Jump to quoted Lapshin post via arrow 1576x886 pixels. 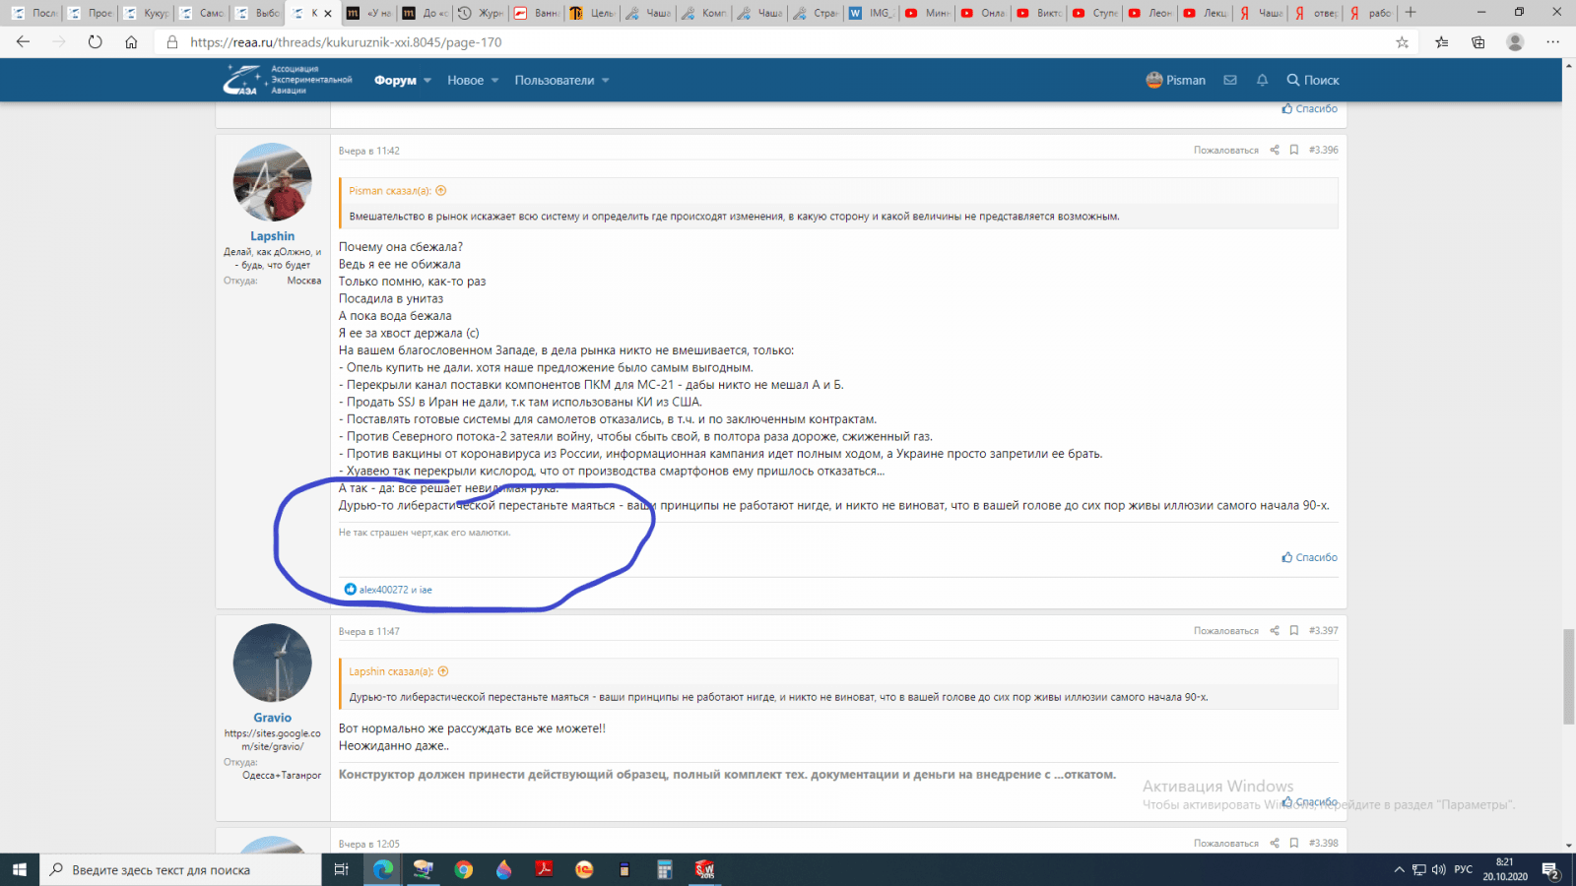click(443, 671)
